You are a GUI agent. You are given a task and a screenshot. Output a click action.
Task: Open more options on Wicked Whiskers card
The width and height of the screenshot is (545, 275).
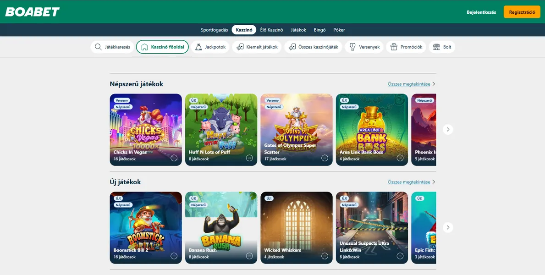325,255
